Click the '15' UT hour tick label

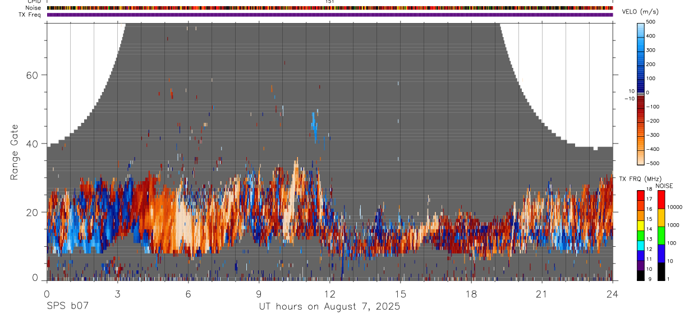401,293
